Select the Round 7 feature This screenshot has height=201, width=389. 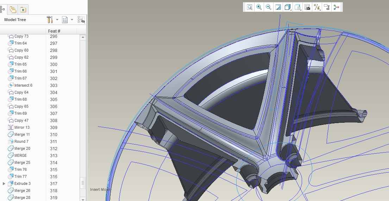pyautogui.click(x=21, y=141)
